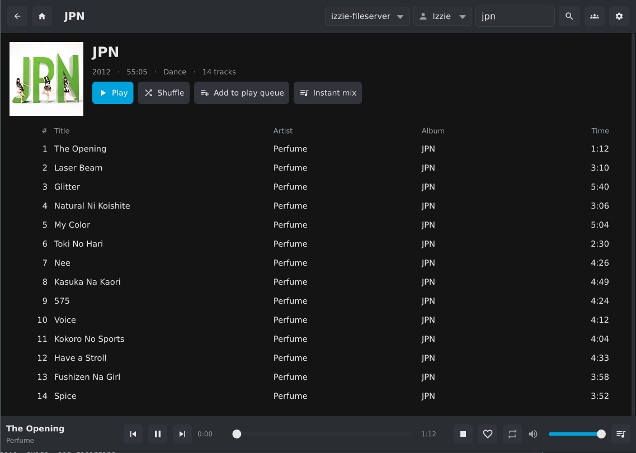Click the 5:40 duration of Glitter

(600, 187)
